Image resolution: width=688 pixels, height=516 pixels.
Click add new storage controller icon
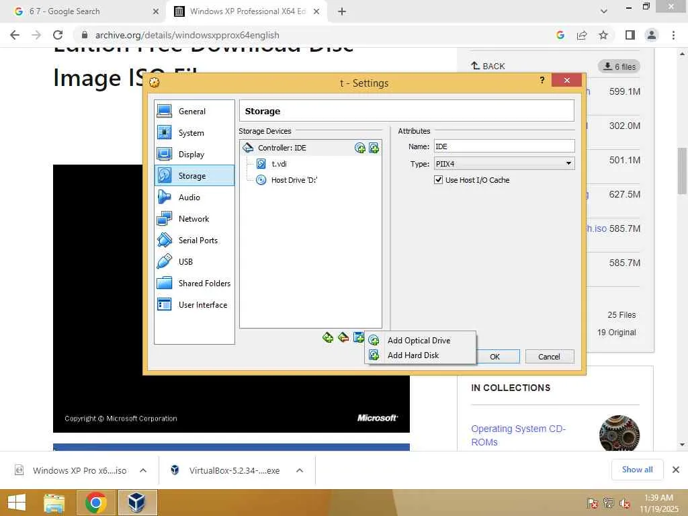[328, 337]
